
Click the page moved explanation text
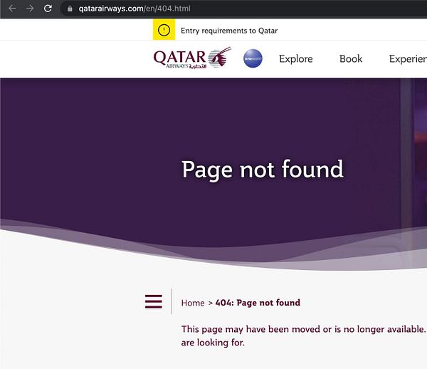(x=304, y=336)
